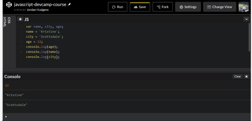Click code line name = 'Kristine';
This screenshot has width=252, height=121.
pyautogui.click(x=43, y=32)
